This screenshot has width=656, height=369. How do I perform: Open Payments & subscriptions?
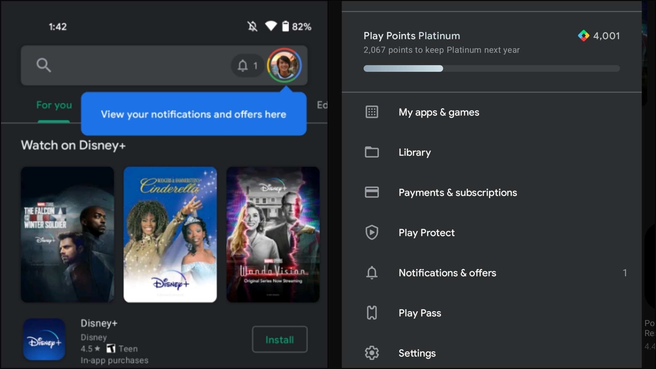tap(492, 192)
